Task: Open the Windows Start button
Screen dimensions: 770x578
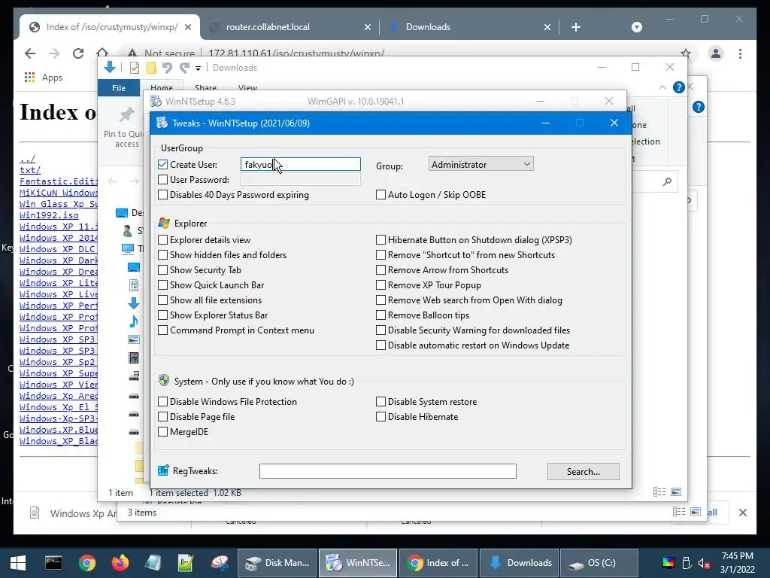Action: point(18,563)
